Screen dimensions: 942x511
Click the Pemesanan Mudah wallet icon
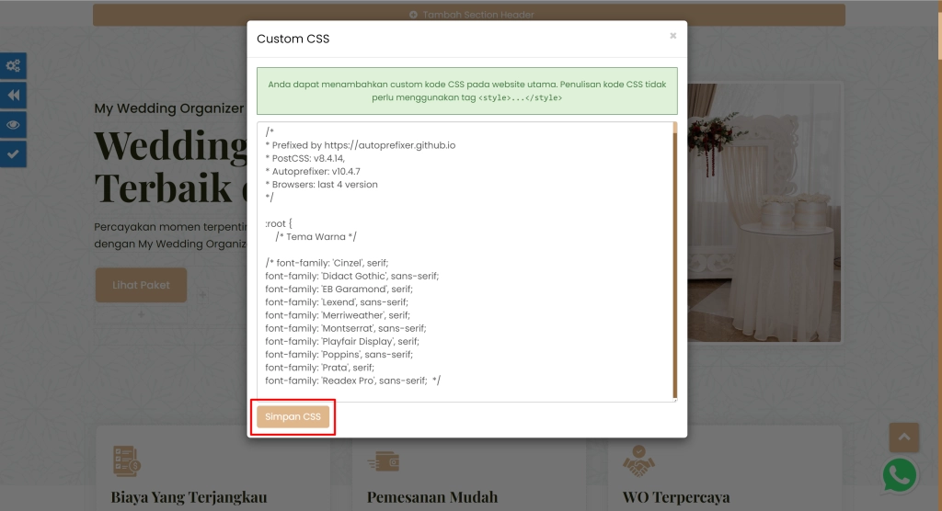click(381, 460)
